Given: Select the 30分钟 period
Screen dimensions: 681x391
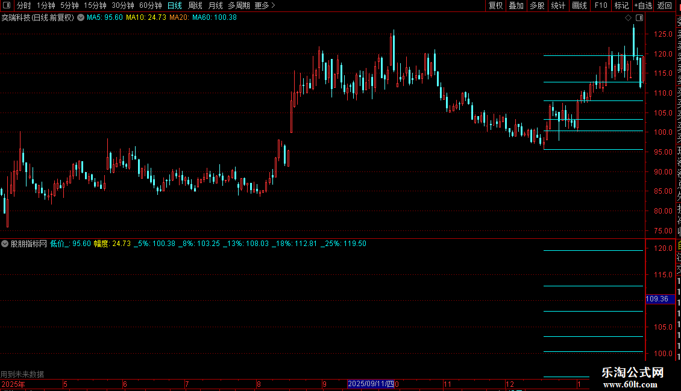Looking at the screenshot, I should coord(123,5).
